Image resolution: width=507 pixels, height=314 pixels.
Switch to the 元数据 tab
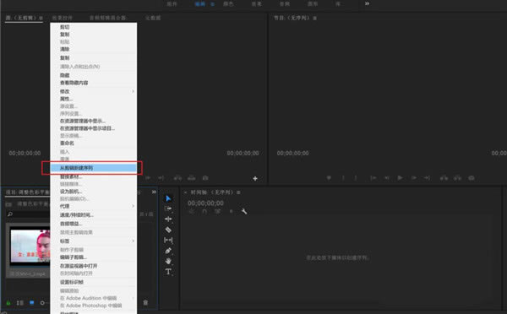click(153, 18)
